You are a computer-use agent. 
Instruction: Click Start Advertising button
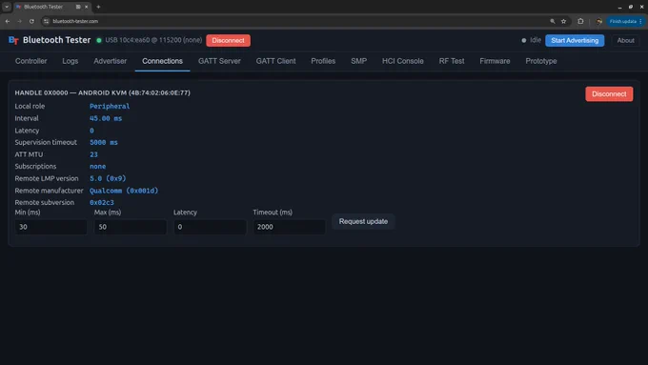(x=575, y=41)
